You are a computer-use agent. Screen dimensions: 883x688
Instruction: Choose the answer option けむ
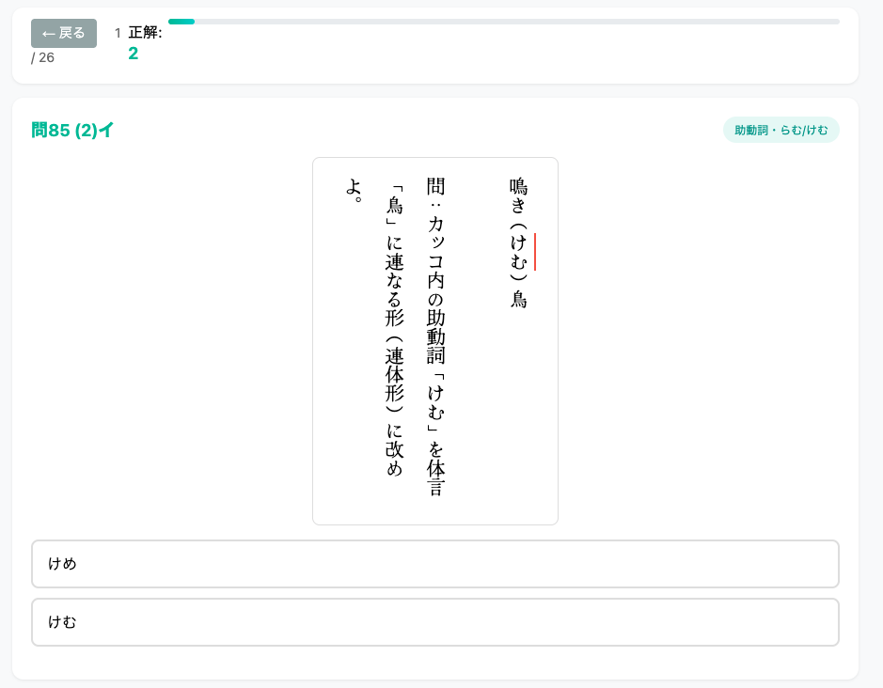click(x=434, y=622)
